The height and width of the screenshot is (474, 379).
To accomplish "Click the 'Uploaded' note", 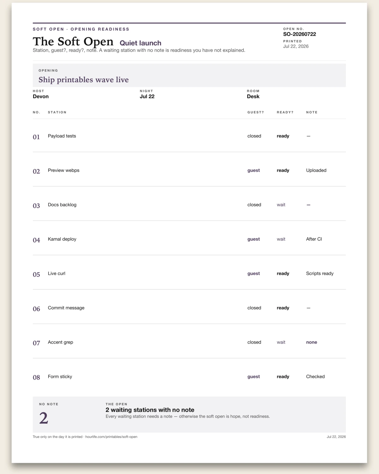I will [316, 170].
